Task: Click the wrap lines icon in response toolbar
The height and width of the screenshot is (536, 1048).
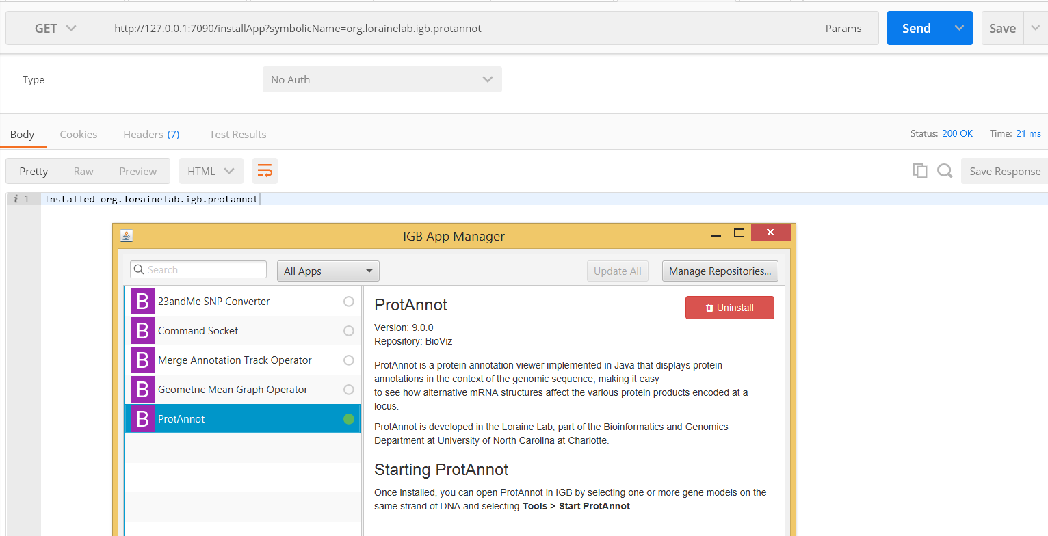Action: [x=265, y=171]
